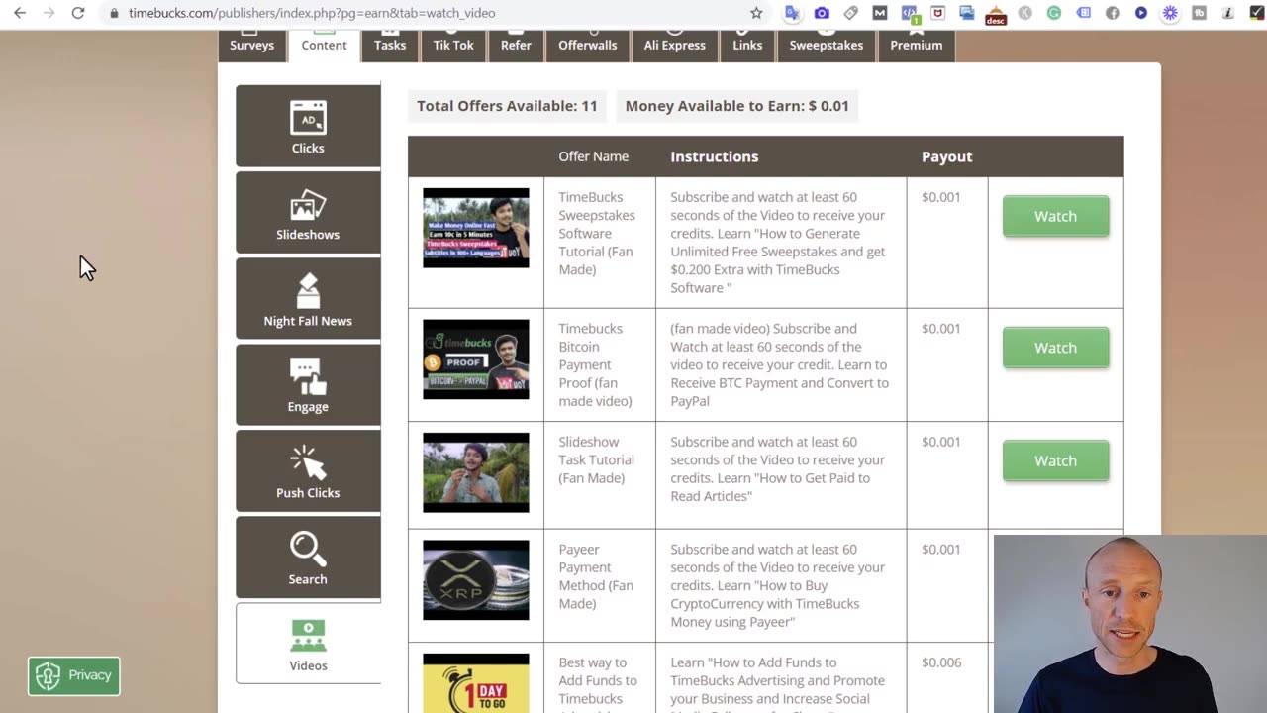Open the stacked pictures extension icon
The image size is (1267, 713).
[x=967, y=13]
